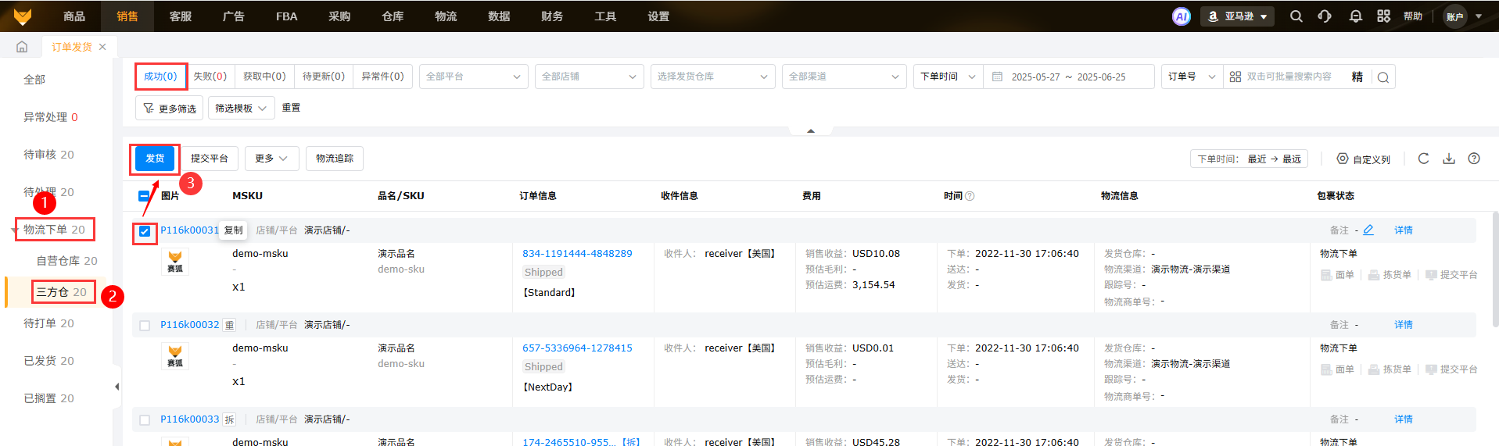
Task: Open 自定义列 column settings
Action: [1364, 159]
